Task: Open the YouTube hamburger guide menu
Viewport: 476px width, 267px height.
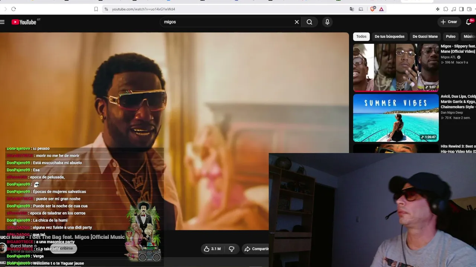Action: point(2,22)
